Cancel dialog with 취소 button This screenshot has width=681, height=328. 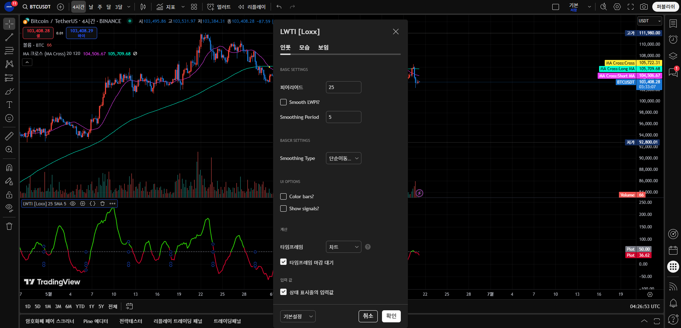[x=368, y=316]
